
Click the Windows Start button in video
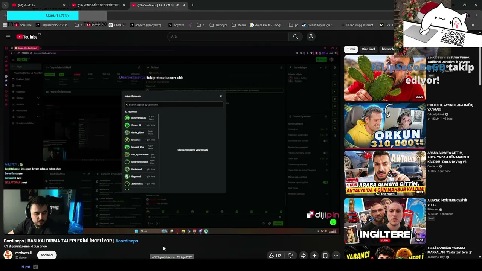136,231
